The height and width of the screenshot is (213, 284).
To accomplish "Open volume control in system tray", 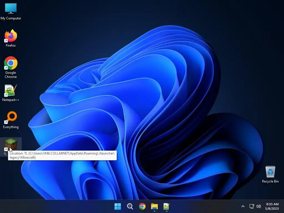I will [x=258, y=206].
